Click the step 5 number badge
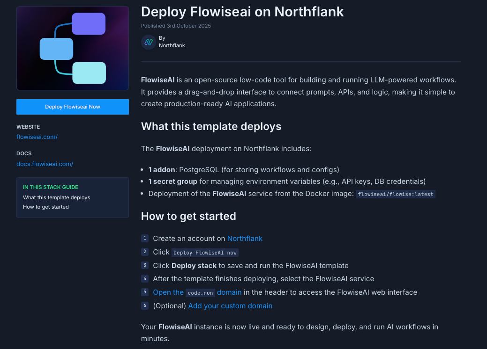This screenshot has width=487, height=349. [x=145, y=292]
